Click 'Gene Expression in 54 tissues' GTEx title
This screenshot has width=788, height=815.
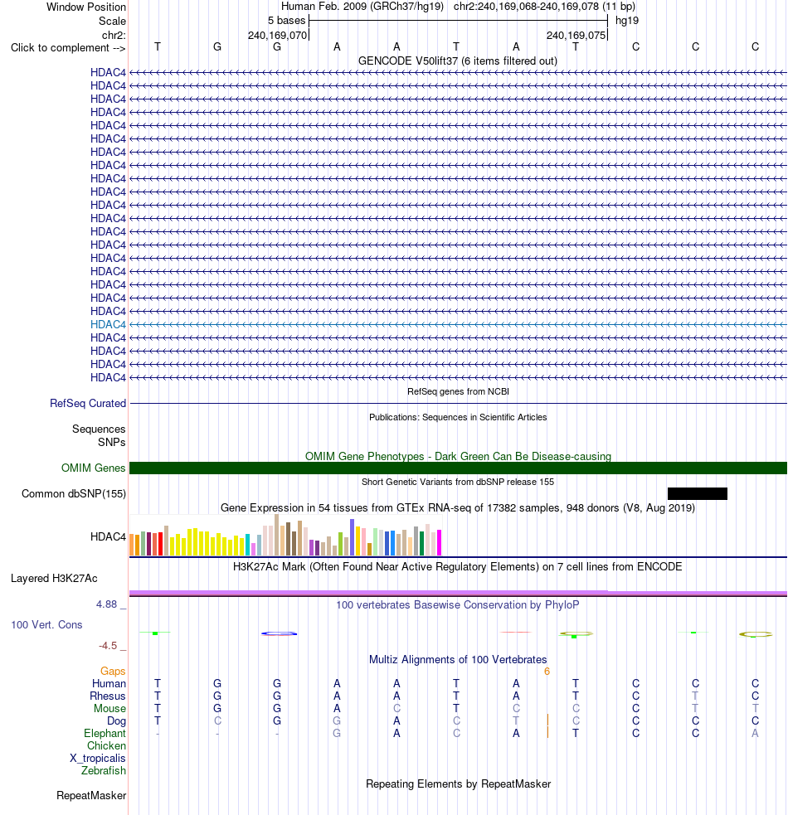458,507
